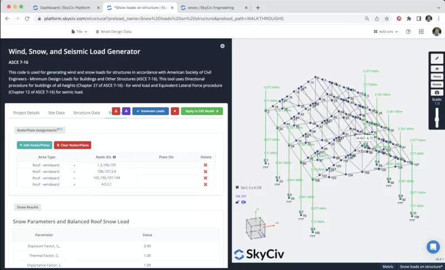Adjust the Scale slider handle
445x270 pixels.
[437, 118]
